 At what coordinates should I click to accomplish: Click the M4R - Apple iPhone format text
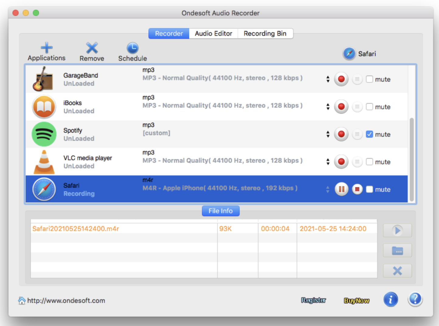point(220,188)
